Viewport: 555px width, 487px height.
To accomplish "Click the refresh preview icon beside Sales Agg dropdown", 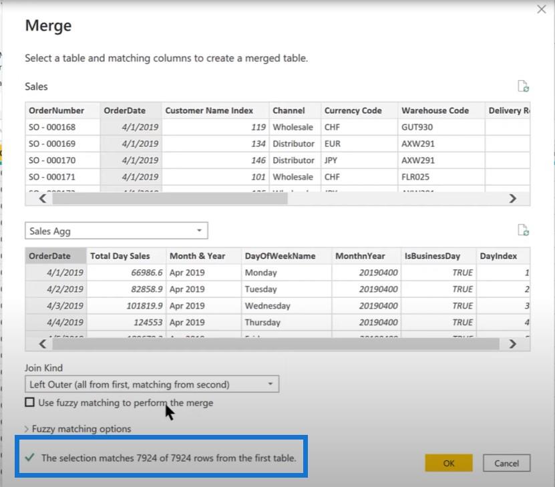I will [x=523, y=230].
